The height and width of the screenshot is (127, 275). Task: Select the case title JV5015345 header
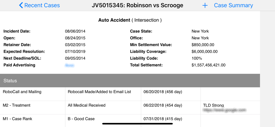click(x=137, y=5)
